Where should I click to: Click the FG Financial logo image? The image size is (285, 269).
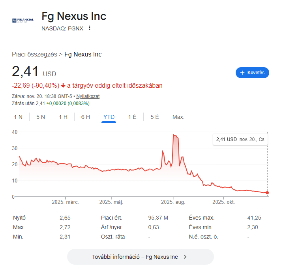[22, 20]
